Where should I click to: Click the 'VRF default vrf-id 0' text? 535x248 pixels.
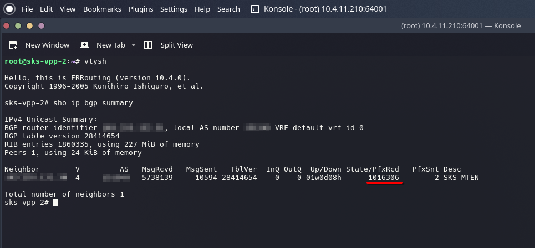319,128
